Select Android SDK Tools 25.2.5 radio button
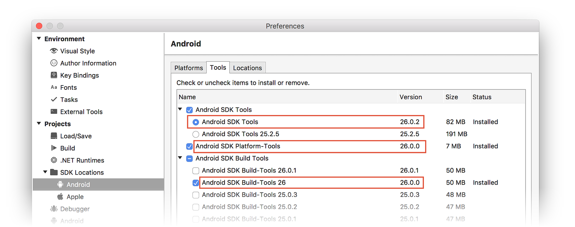 pos(196,134)
